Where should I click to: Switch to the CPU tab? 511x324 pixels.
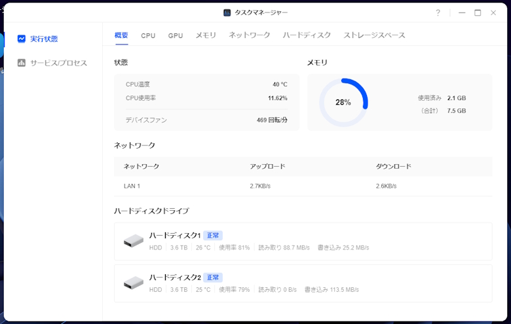point(148,35)
